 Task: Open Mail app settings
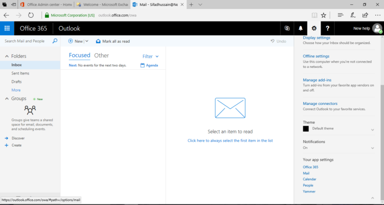(306, 173)
